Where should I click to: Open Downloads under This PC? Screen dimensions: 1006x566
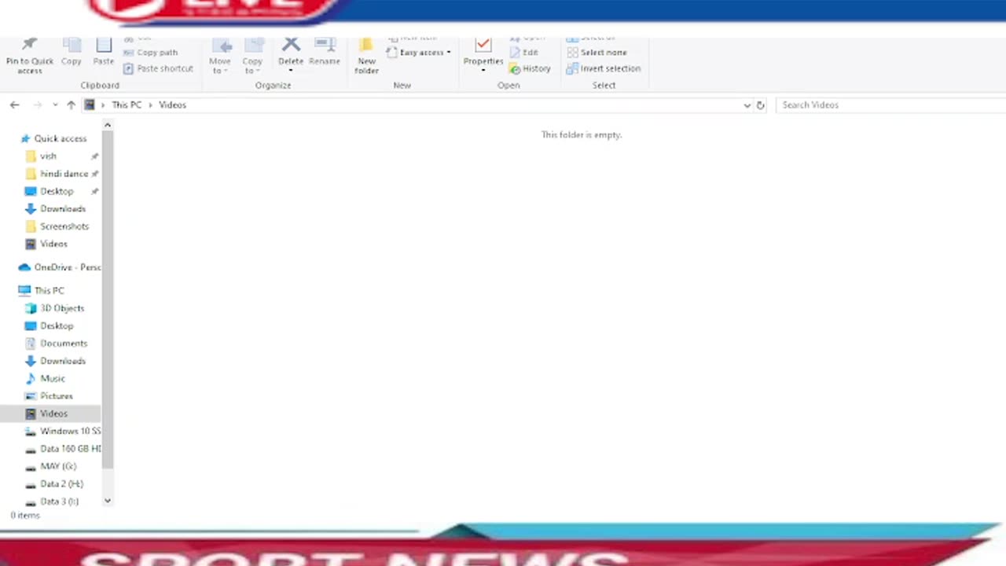pos(63,361)
